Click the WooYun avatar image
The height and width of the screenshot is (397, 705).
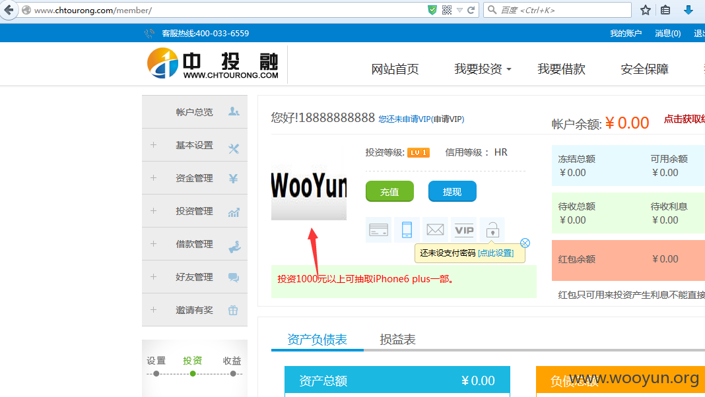click(x=309, y=184)
